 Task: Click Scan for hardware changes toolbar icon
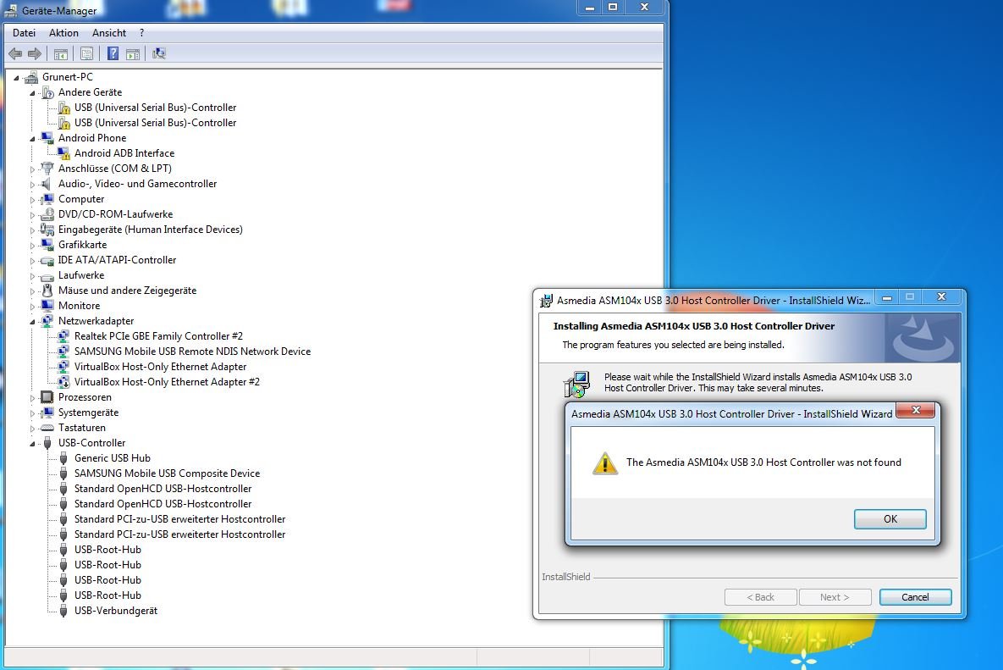click(158, 53)
